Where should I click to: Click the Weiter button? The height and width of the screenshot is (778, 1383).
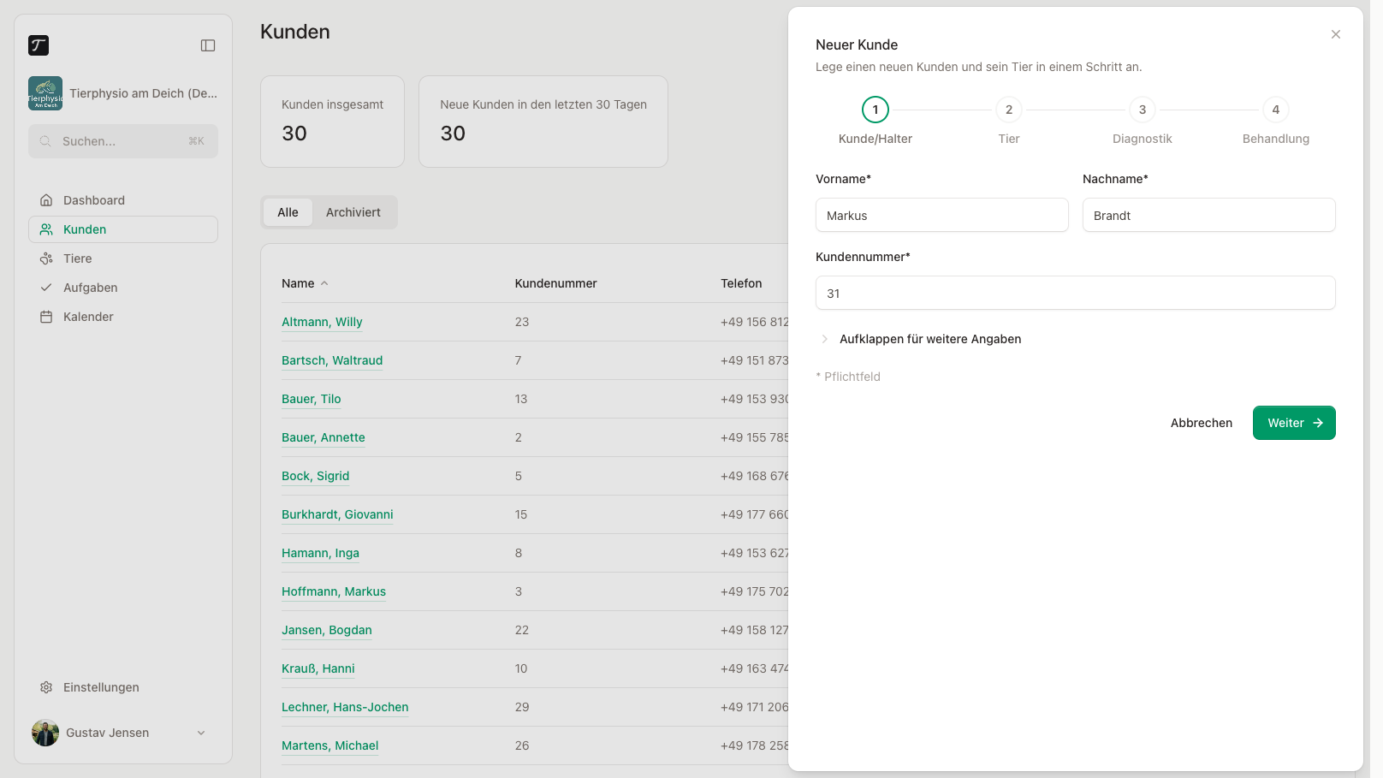pos(1294,423)
